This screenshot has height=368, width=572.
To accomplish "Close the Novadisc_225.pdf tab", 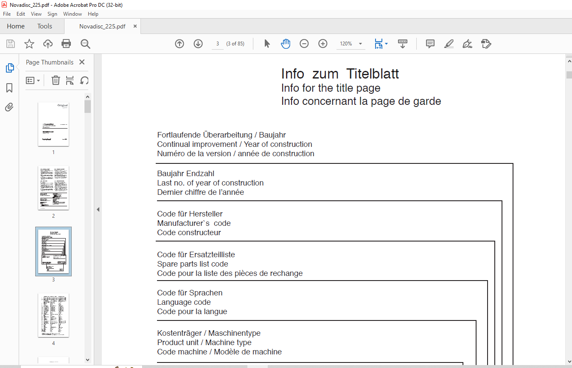I will [135, 26].
